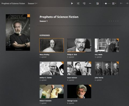This screenshot has width=129, height=106.
Task: Click the artwork/poster image icon in toolbar
Action: coord(98,4)
